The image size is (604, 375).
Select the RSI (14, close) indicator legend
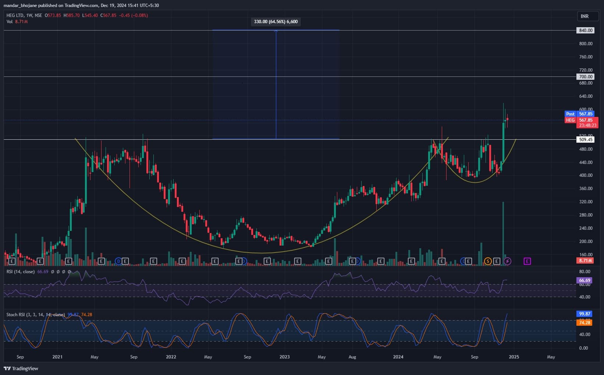click(x=21, y=272)
